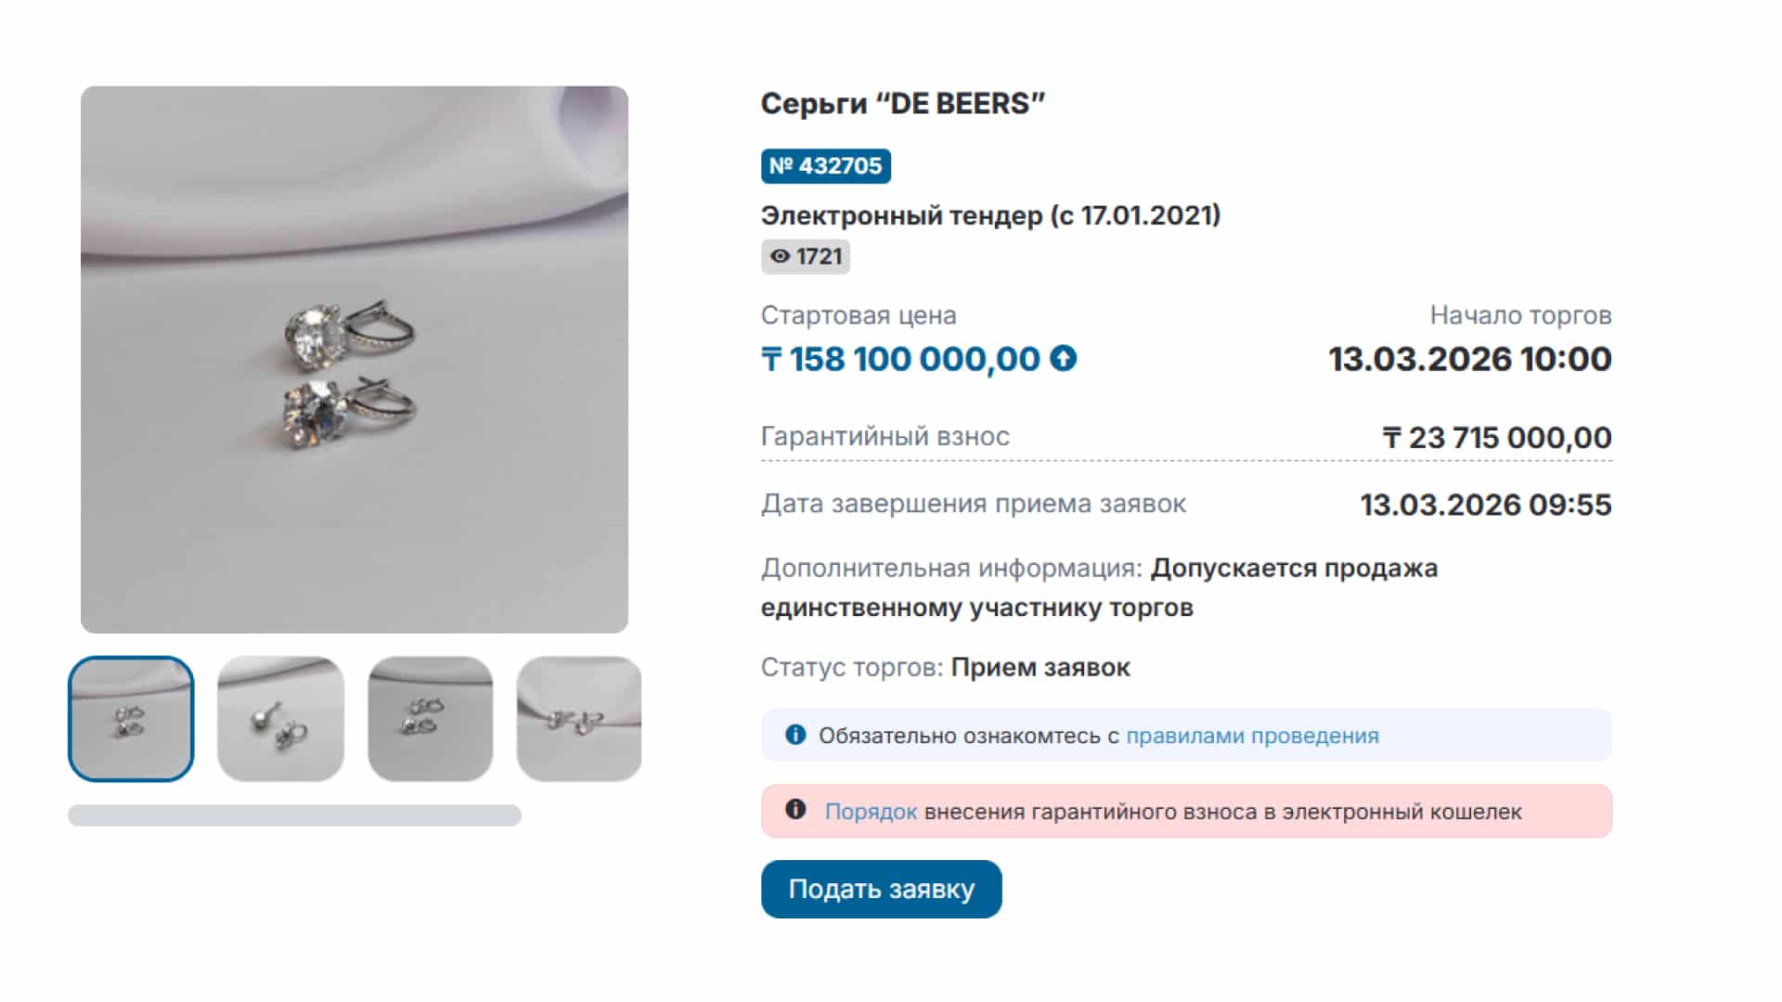This screenshot has width=1782, height=1002.
Task: Click the starting price 158 100 000,00
Action: point(914,359)
